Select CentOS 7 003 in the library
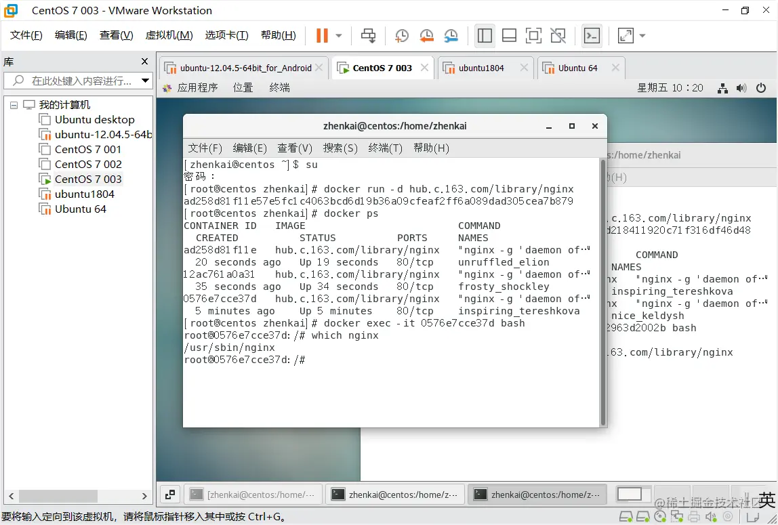 click(81, 179)
